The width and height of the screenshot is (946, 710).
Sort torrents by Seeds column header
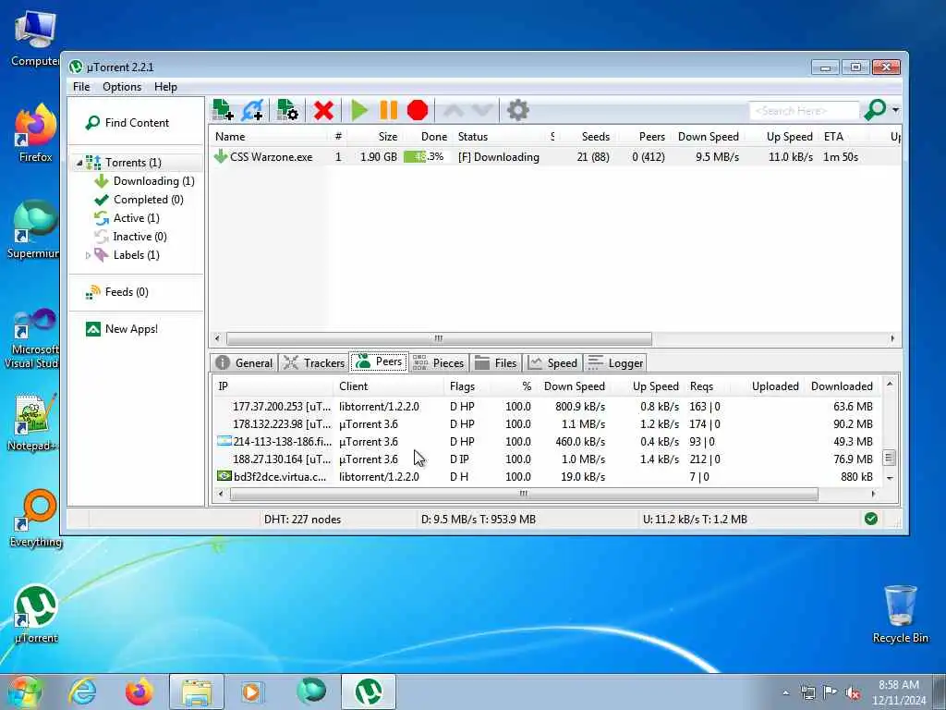click(x=596, y=137)
